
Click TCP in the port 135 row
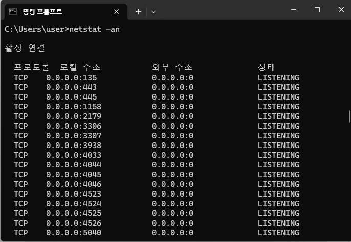coord(21,78)
